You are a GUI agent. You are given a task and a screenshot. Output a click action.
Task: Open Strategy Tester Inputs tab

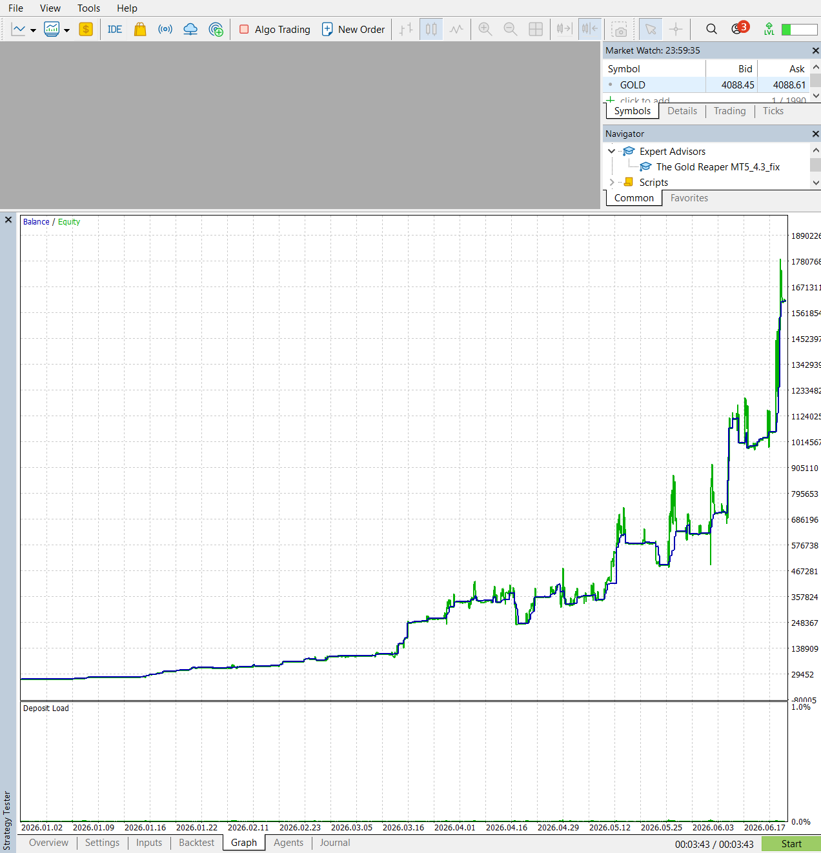149,843
